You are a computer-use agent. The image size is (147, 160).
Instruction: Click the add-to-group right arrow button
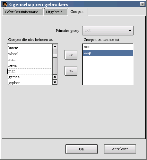tap(71, 55)
